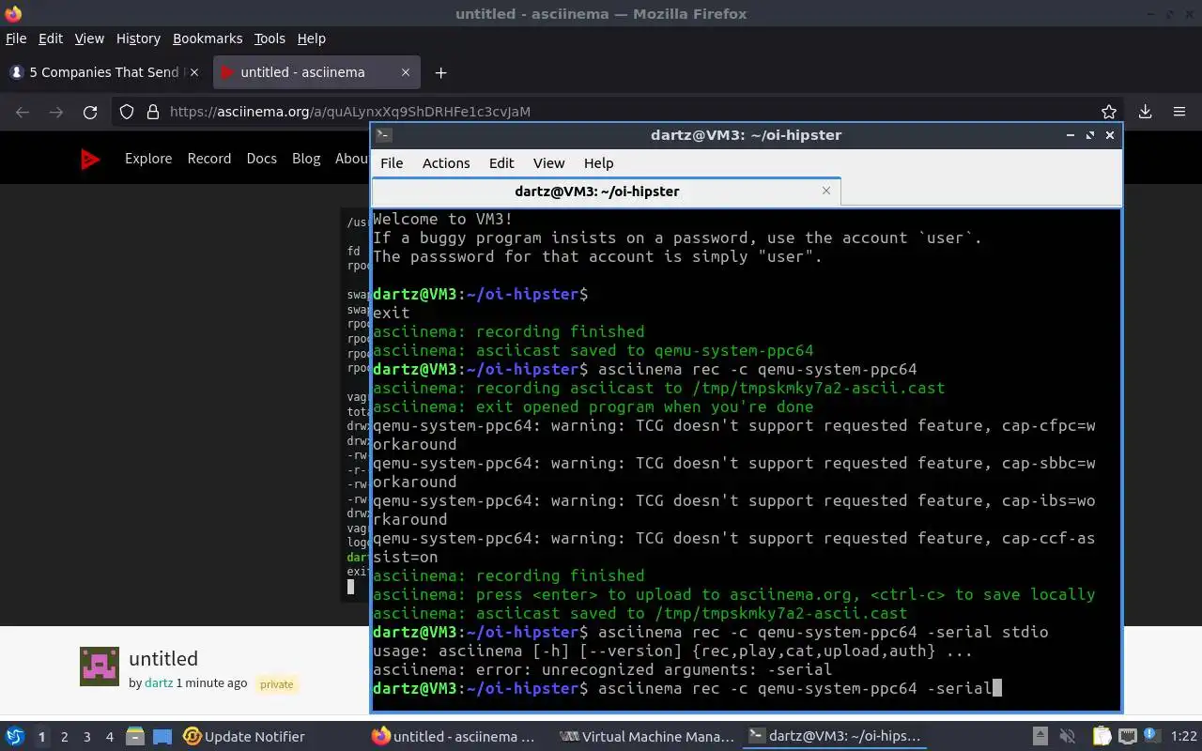Open Firefox Tools menu
This screenshot has height=751, width=1202.
coord(270,38)
